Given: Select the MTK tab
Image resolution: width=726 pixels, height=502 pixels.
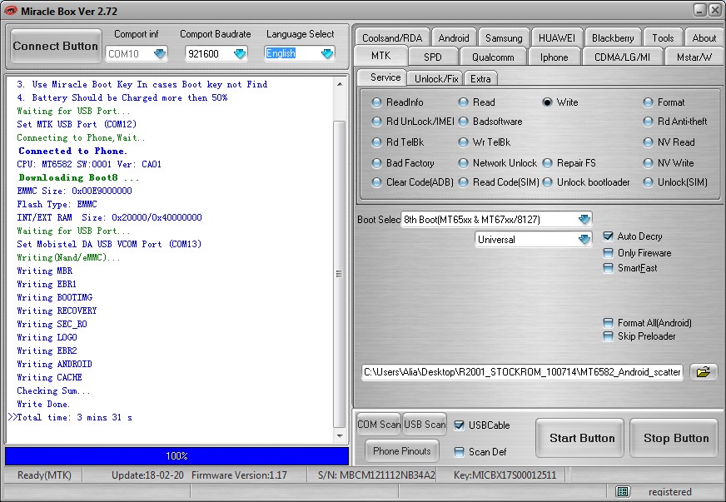Looking at the screenshot, I should point(380,56).
